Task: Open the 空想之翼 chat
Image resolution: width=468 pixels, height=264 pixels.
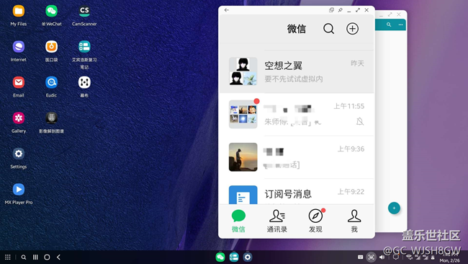Action: coord(297,71)
